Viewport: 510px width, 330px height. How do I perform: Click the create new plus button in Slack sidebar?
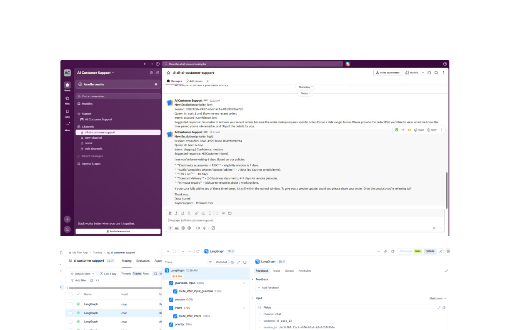tap(67, 219)
